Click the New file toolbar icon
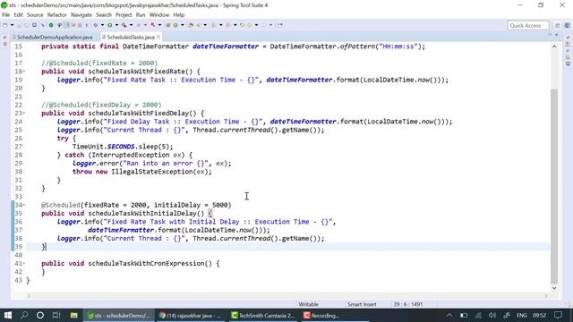This screenshot has height=322, width=573. 4,25
